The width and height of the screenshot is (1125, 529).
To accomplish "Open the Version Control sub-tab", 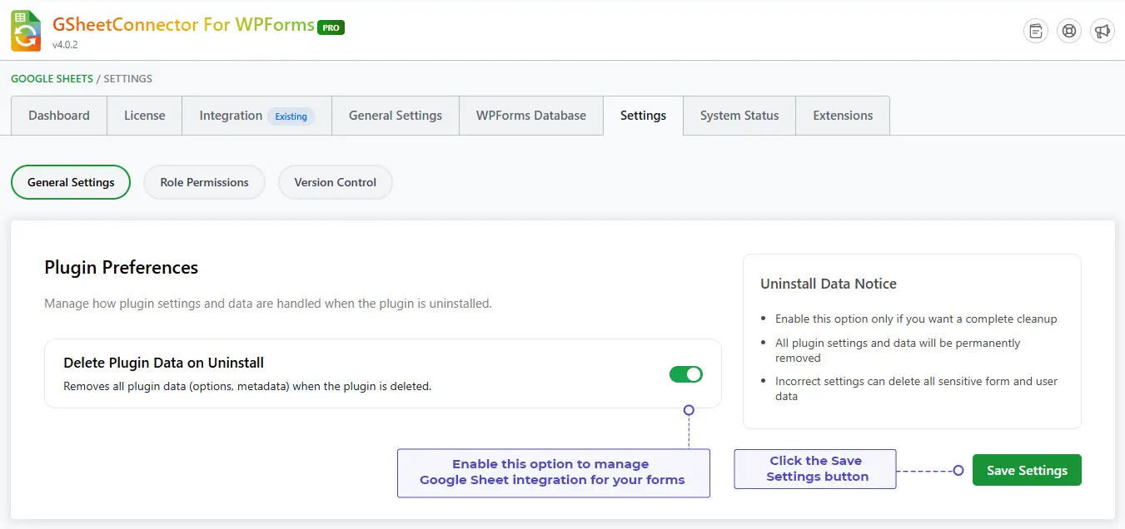I will pyautogui.click(x=335, y=182).
